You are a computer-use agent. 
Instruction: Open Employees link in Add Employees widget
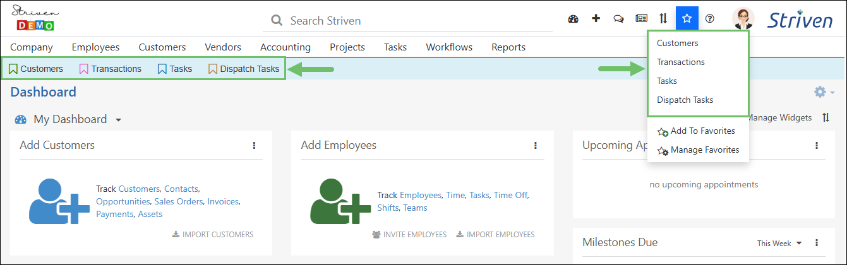click(421, 195)
